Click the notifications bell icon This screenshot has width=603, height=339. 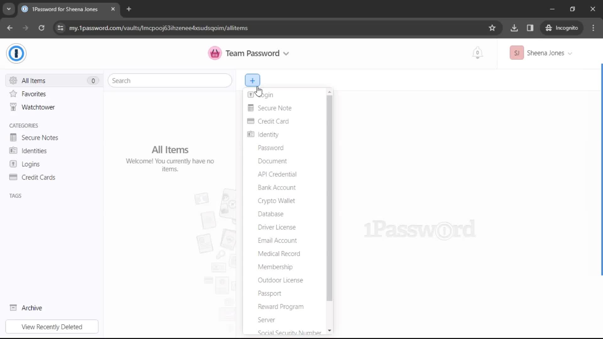click(477, 53)
